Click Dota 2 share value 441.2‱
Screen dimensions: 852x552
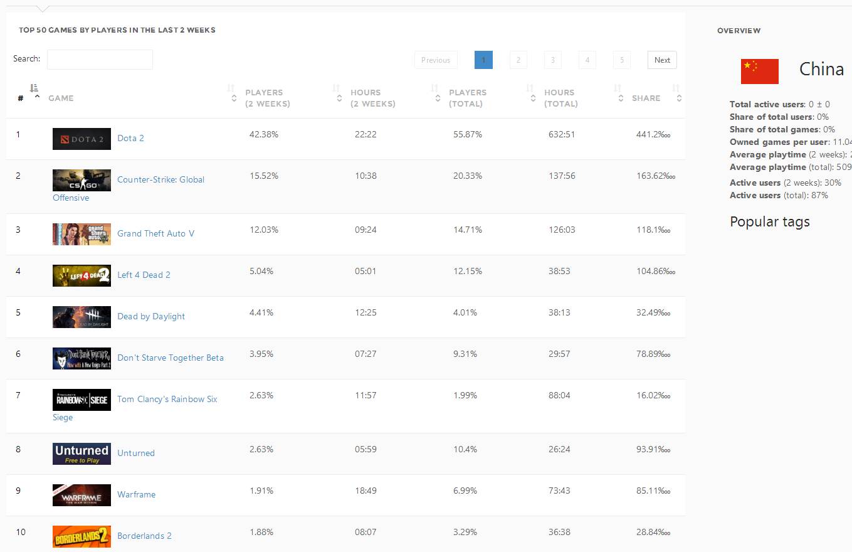[653, 134]
